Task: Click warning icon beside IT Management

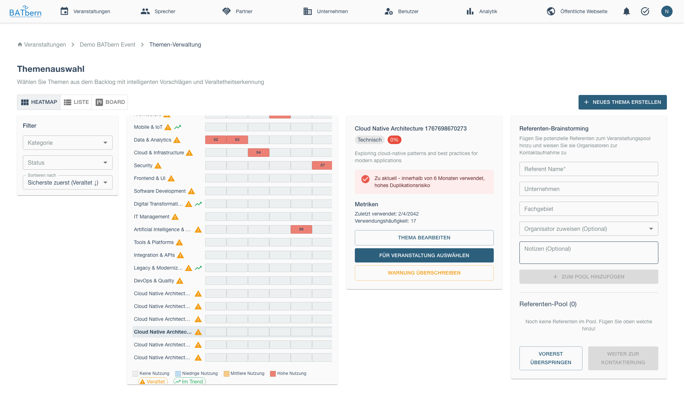Action: click(x=175, y=217)
